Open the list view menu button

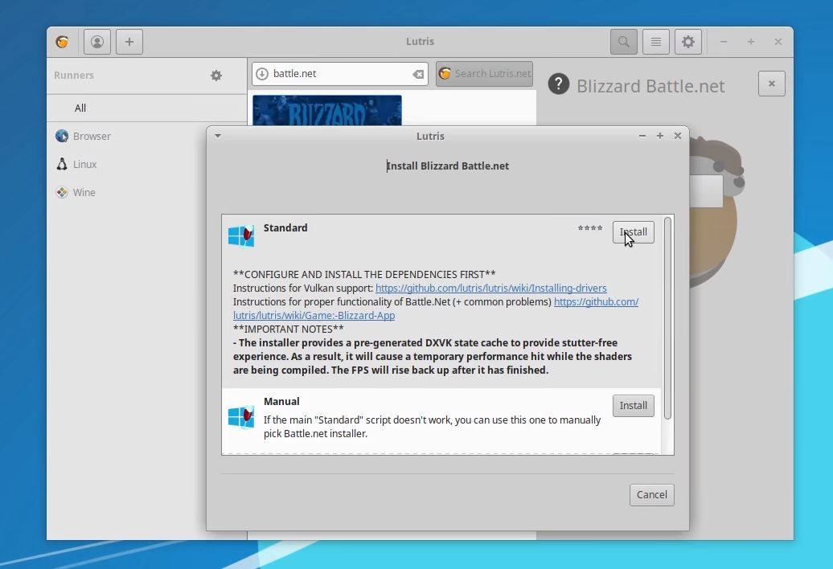(x=656, y=42)
